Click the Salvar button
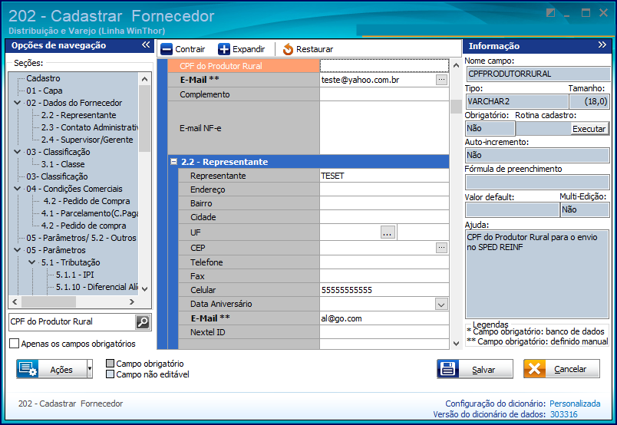Image resolution: width=617 pixels, height=425 pixels. 475,369
